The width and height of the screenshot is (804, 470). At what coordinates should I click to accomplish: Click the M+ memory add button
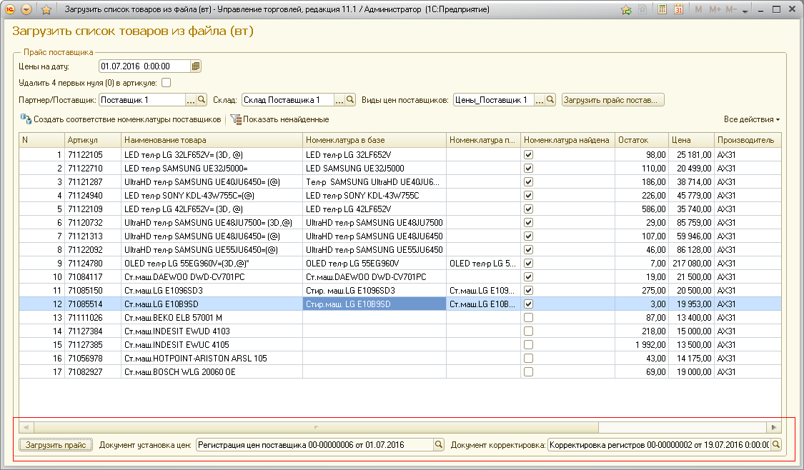click(715, 9)
